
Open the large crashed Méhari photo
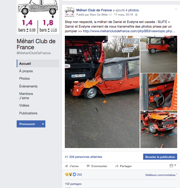coord(102,92)
